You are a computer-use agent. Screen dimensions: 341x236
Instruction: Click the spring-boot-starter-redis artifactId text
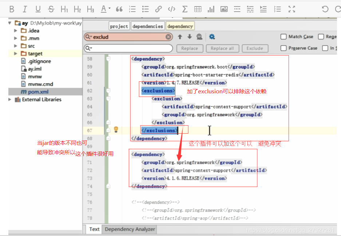click(207, 75)
